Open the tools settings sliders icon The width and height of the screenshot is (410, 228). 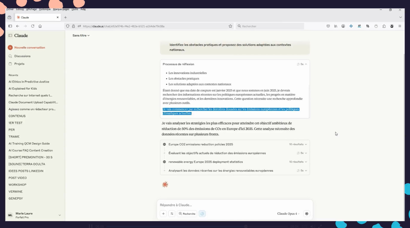pyautogui.click(x=172, y=214)
